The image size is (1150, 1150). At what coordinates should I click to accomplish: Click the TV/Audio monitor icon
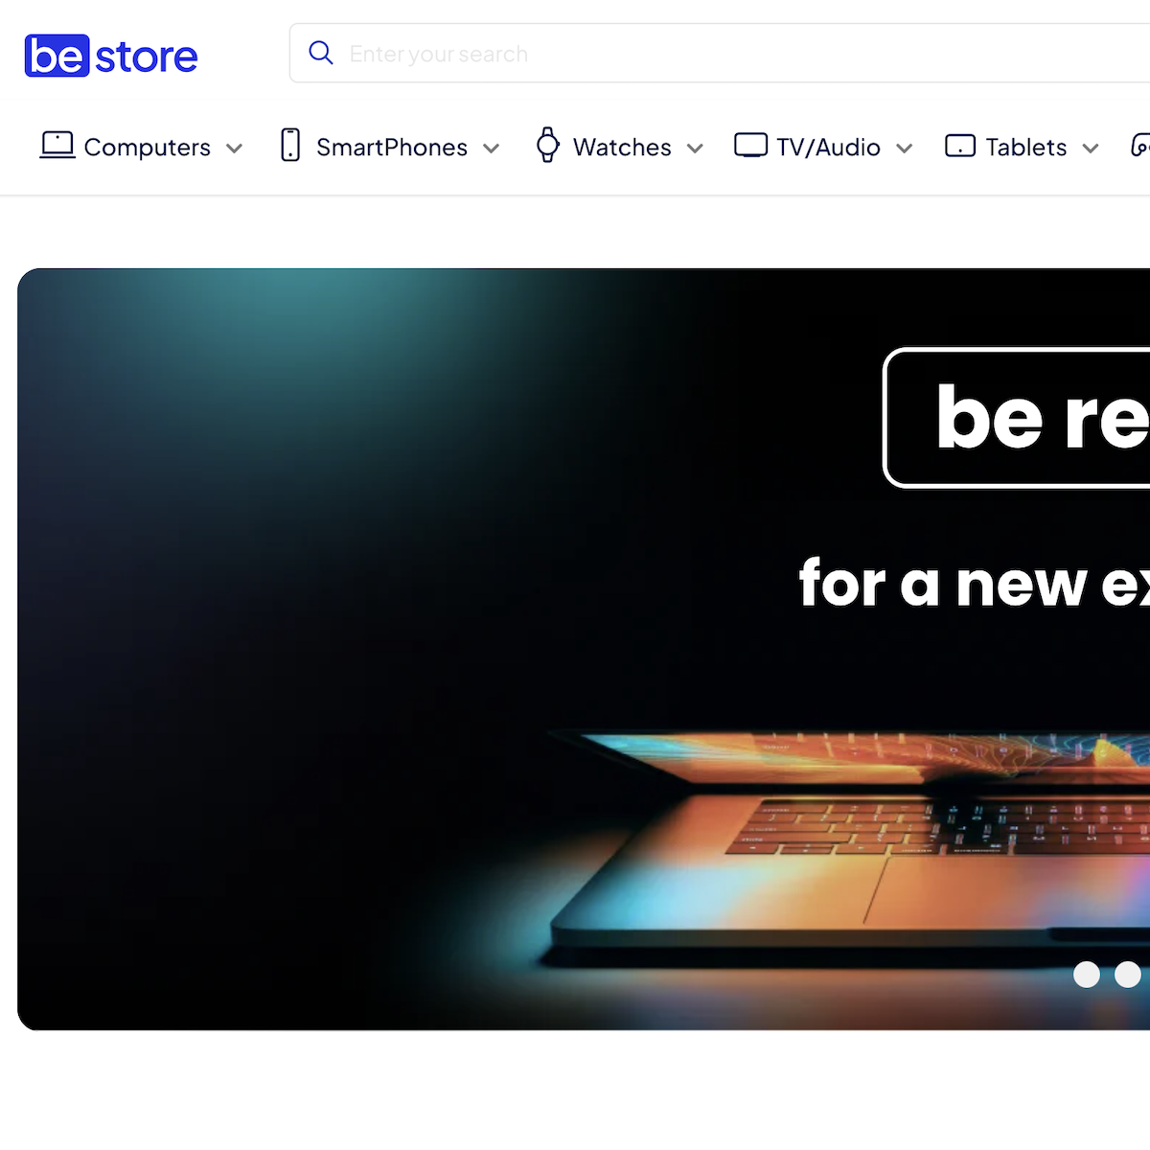(750, 146)
